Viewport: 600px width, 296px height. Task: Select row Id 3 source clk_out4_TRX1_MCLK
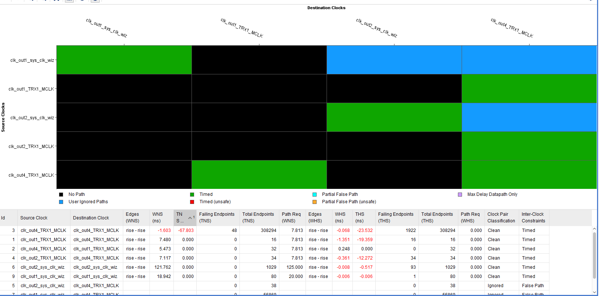pyautogui.click(x=44, y=230)
